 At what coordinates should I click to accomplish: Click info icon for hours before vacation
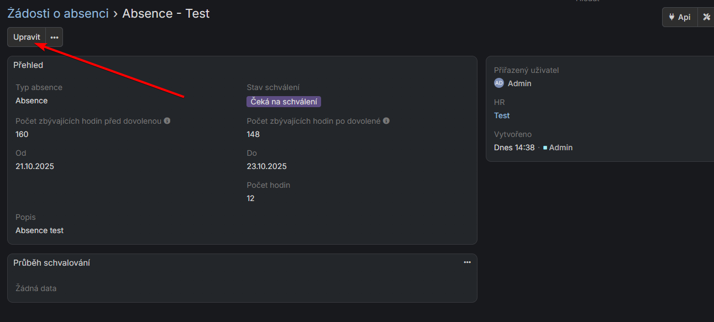pos(167,121)
